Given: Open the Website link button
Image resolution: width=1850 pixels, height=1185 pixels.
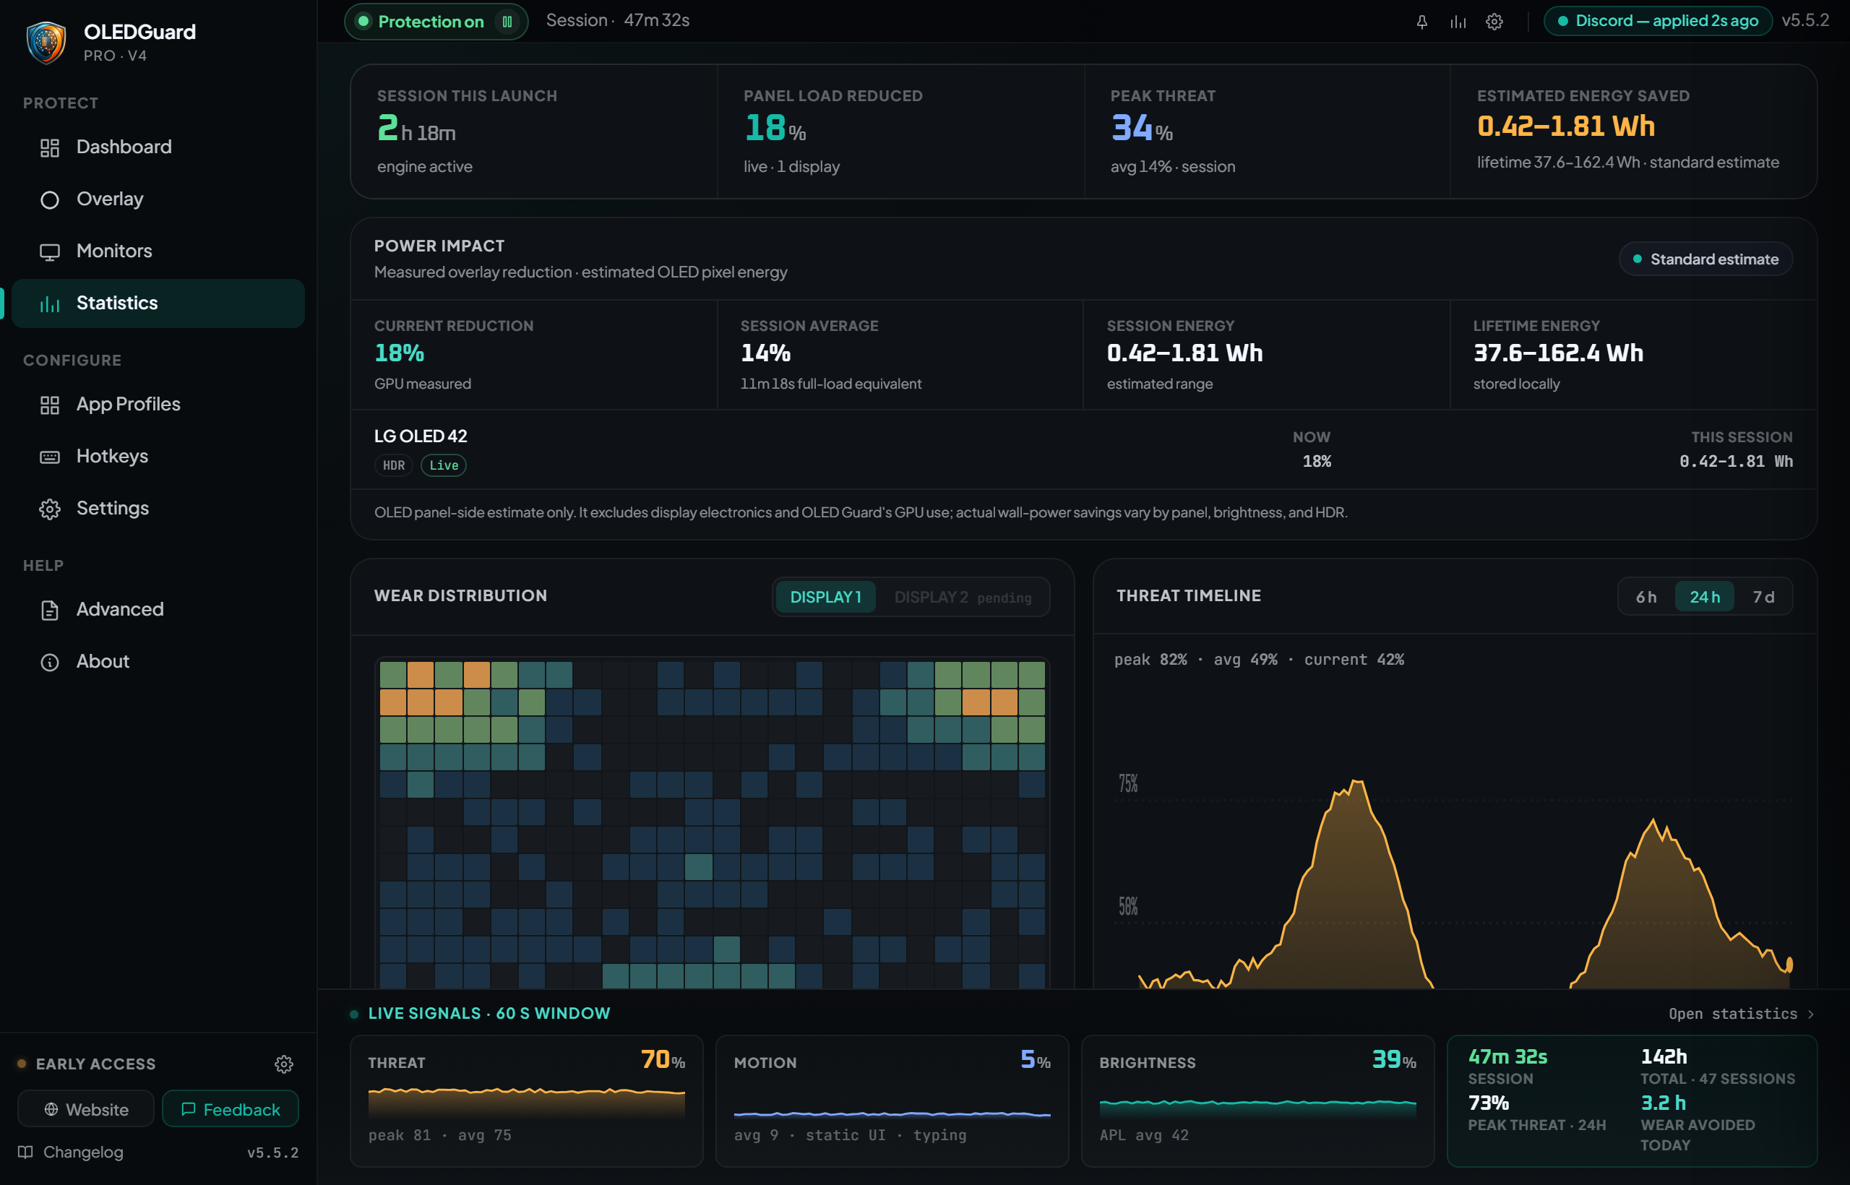Looking at the screenshot, I should [86, 1109].
